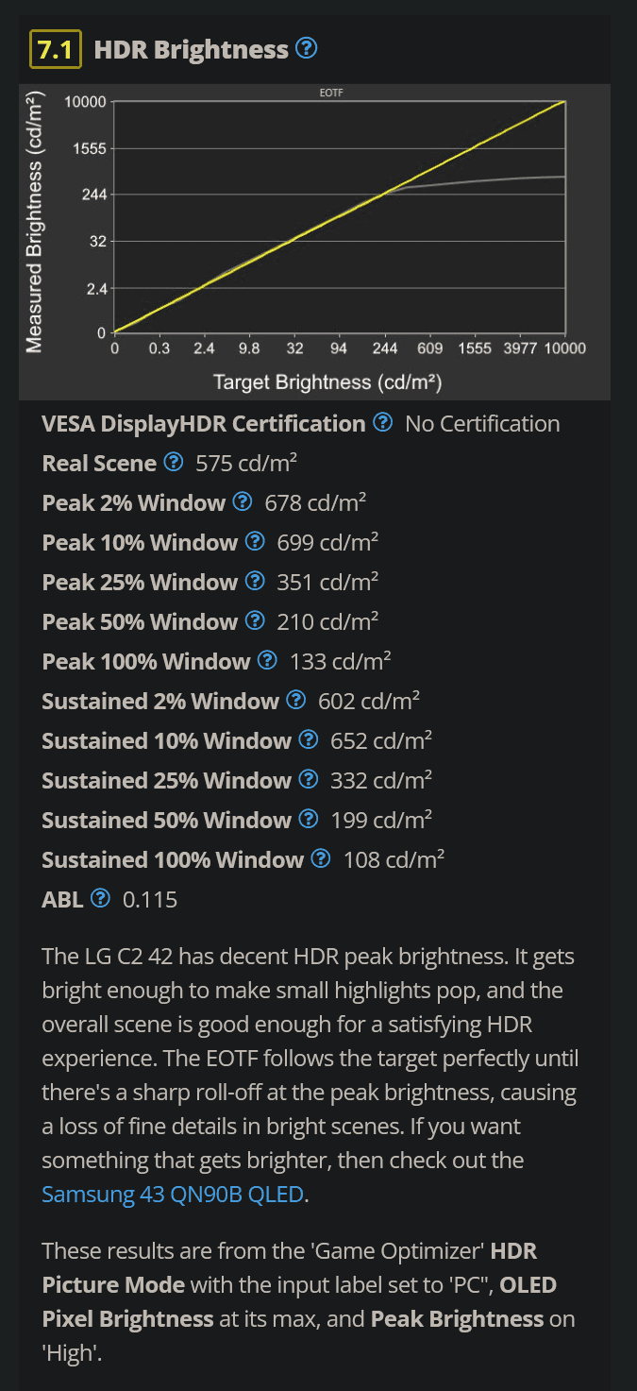Click the 7.1 score badge
The image size is (637, 1391).
(56, 50)
